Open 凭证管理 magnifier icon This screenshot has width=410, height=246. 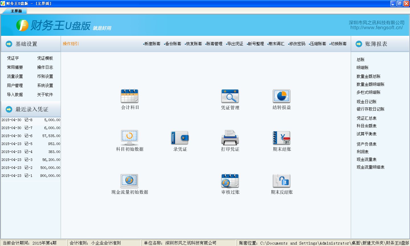tap(230, 96)
